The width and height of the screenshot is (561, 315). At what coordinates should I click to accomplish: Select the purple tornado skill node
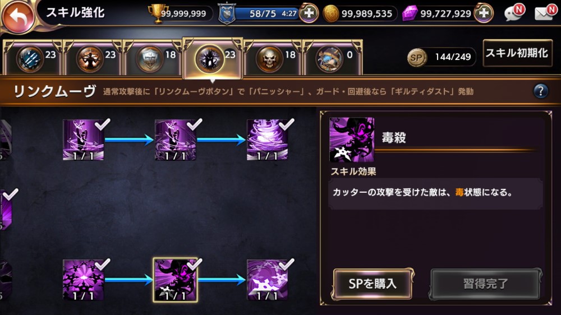pyautogui.click(x=267, y=140)
